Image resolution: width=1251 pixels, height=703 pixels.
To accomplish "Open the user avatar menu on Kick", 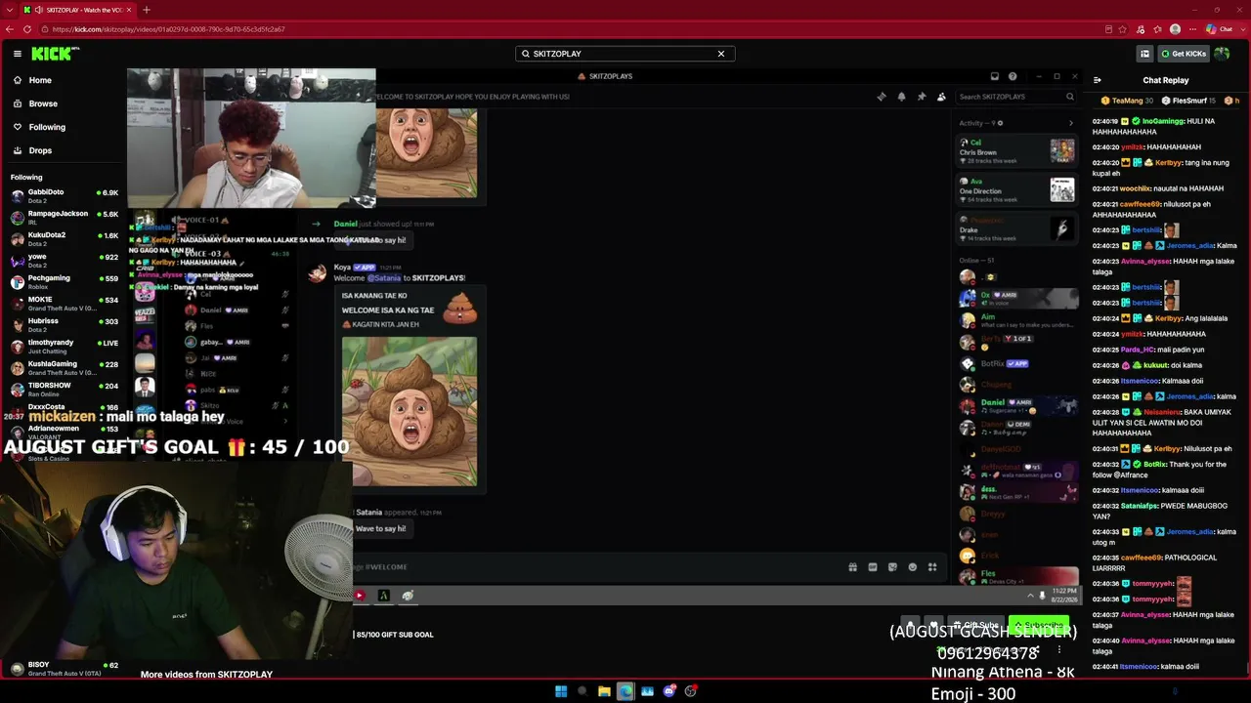I will pos(1222,54).
